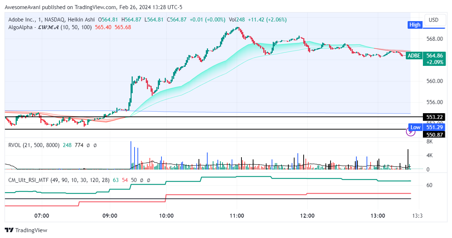Click the CM_Ult_RSI_MTF indicator legend

pos(59,180)
